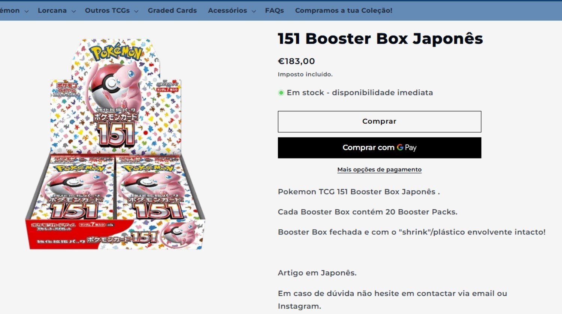
Task: Open the Acessórios menu label
Action: (x=227, y=10)
